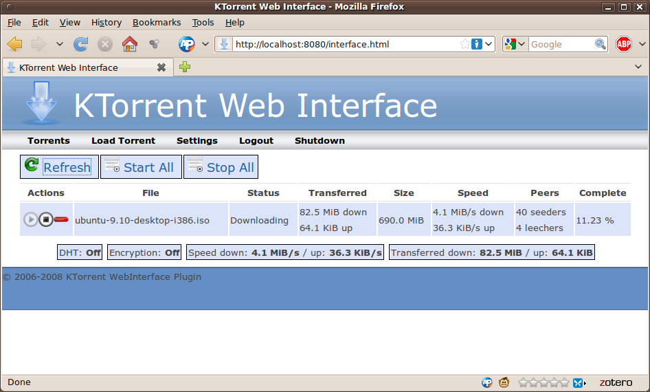Viewport: 650px width, 392px height.
Task: Click the KTorrent download arrow logo
Action: point(41,102)
